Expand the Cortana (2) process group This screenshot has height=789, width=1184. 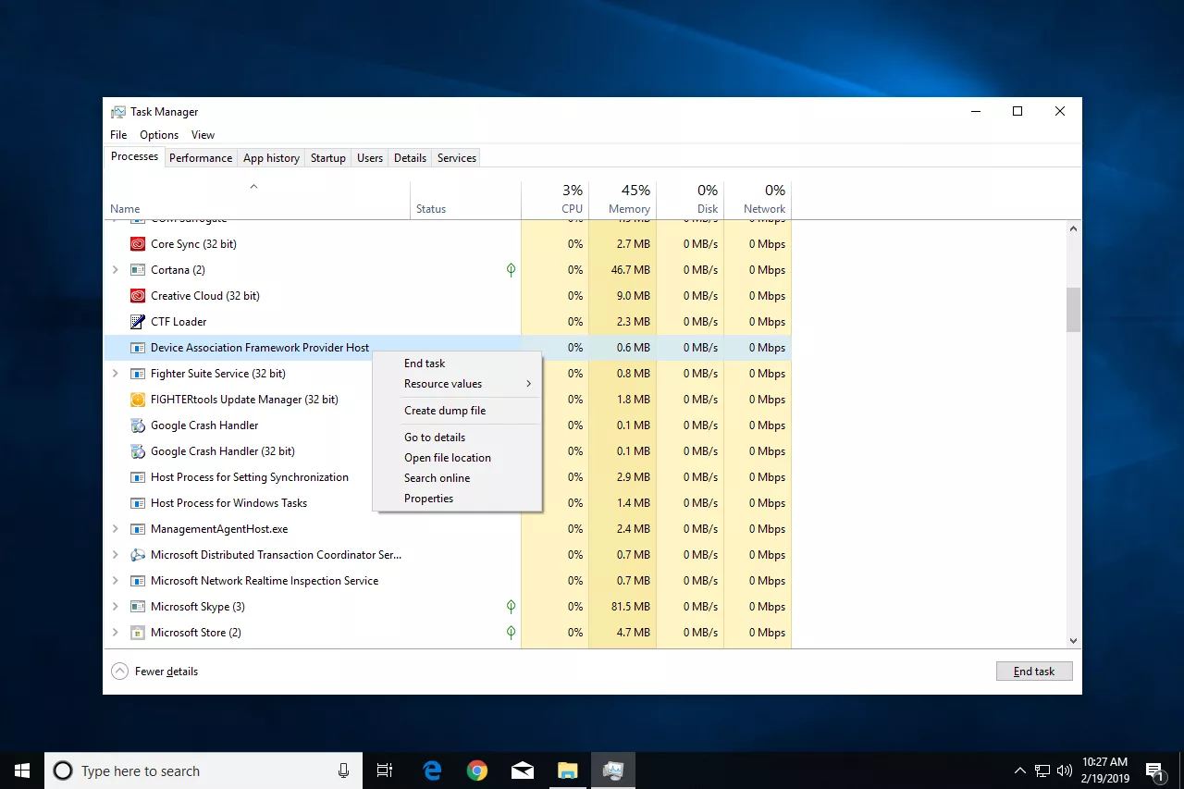coord(115,270)
